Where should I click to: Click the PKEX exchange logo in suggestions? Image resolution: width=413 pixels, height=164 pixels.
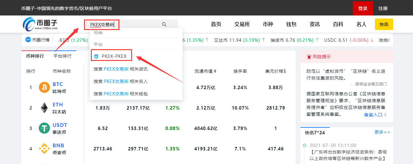click(96, 56)
